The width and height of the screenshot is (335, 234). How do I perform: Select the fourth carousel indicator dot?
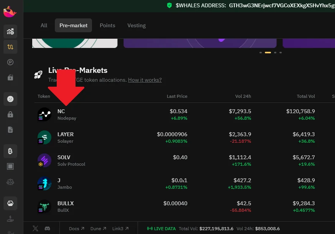[x=281, y=53]
